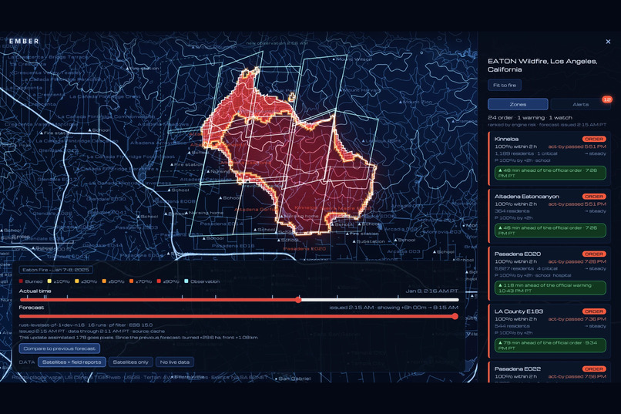The height and width of the screenshot is (414, 621).
Task: Click the Fit to fire button
Action: [505, 85]
